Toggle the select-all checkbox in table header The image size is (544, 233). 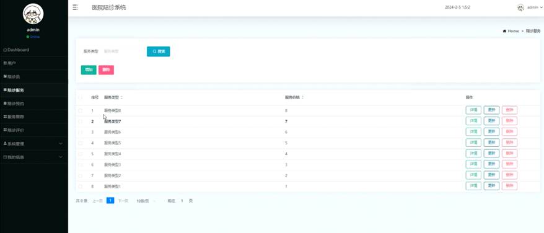(80, 97)
